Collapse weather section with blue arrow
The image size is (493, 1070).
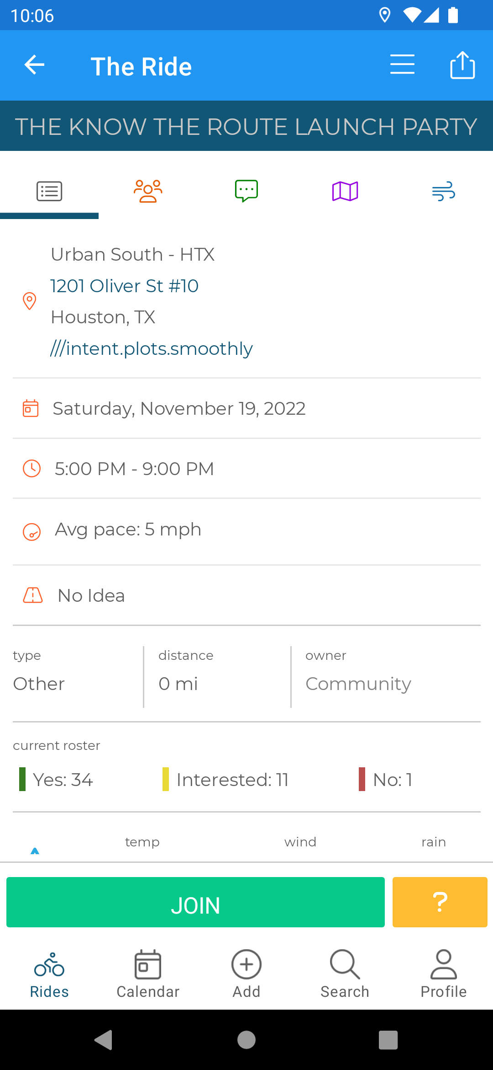(35, 851)
